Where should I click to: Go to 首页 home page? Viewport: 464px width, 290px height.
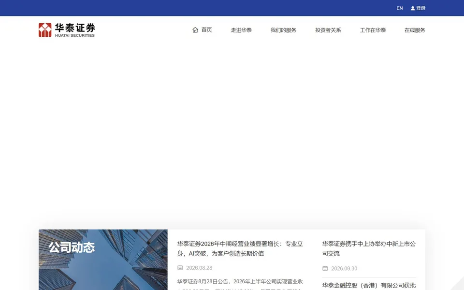(x=206, y=30)
